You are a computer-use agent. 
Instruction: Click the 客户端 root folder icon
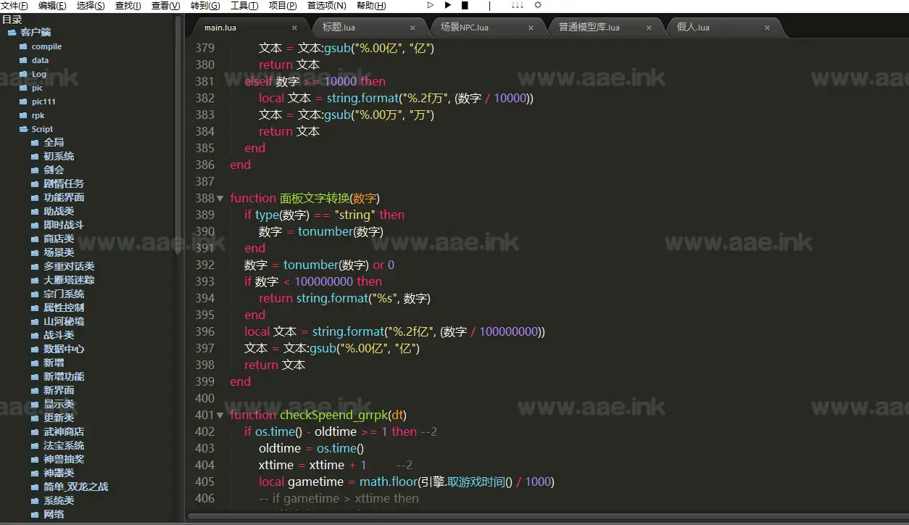click(12, 33)
